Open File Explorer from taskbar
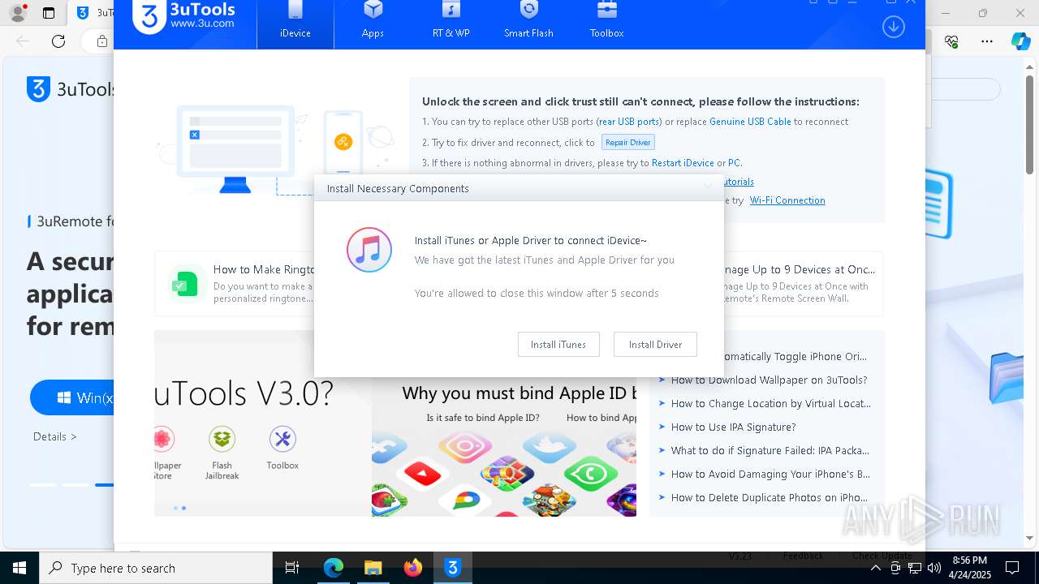 [373, 568]
